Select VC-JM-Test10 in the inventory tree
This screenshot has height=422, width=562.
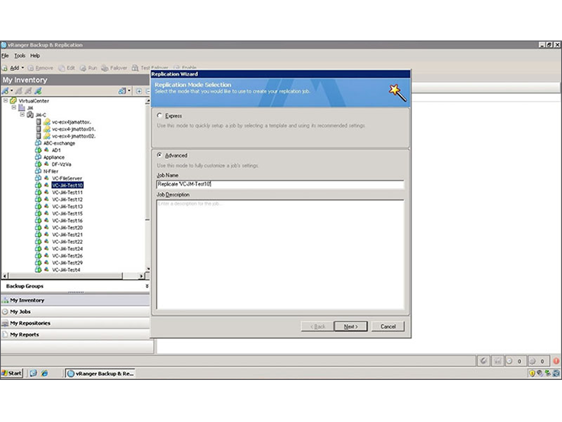(67, 185)
